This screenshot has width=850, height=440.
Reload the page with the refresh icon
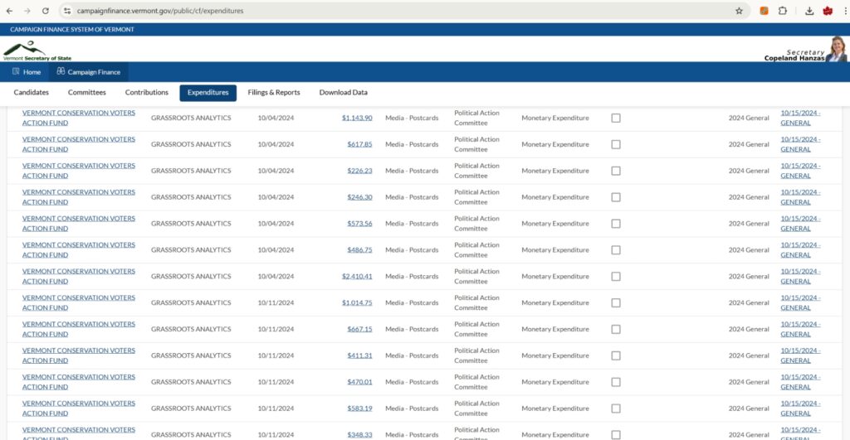46,11
